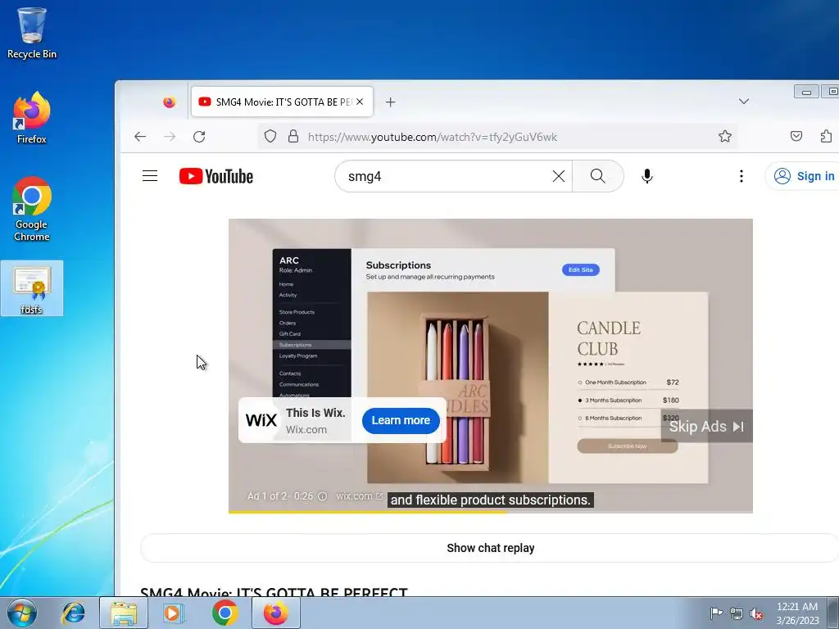Clear the search query with X
Image resolution: width=839 pixels, height=629 pixels.
coord(559,176)
